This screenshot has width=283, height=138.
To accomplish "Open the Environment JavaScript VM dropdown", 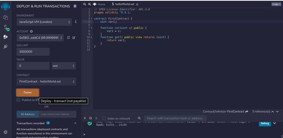I will pyautogui.click(x=44, y=22).
